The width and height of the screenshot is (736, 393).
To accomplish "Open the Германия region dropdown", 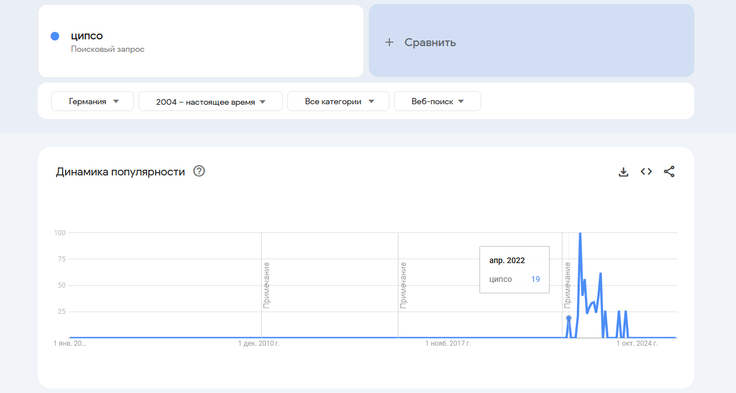I will click(x=93, y=101).
